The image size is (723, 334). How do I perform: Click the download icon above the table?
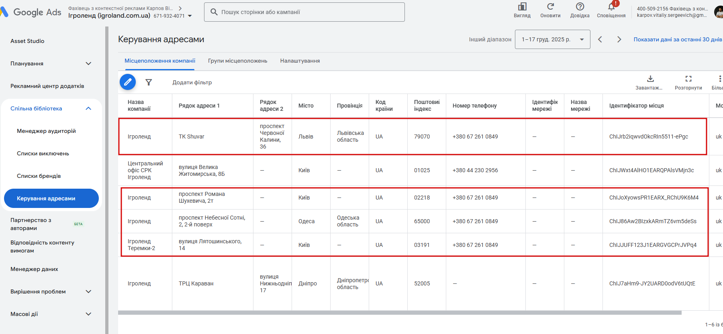coord(650,79)
